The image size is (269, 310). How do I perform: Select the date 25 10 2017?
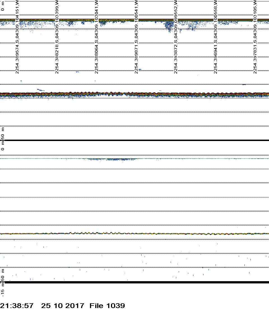tap(62, 306)
